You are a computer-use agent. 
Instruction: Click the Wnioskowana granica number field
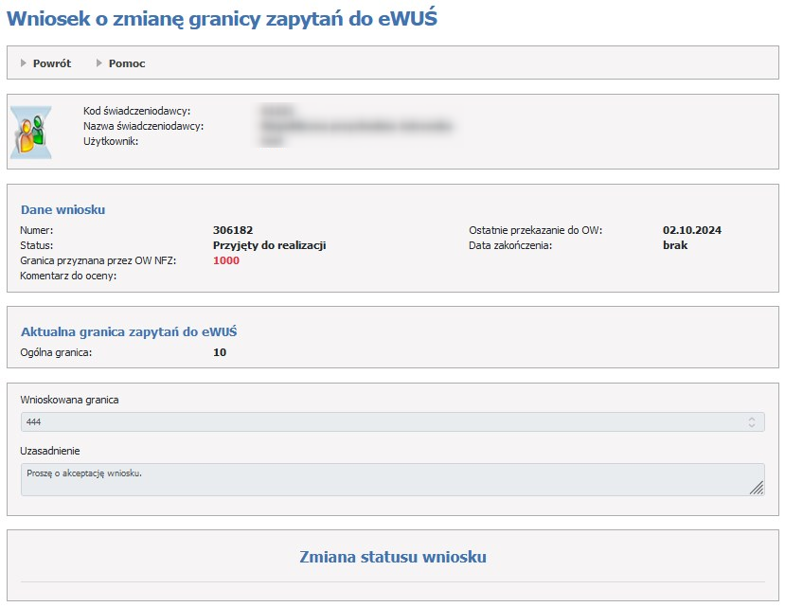(x=379, y=421)
